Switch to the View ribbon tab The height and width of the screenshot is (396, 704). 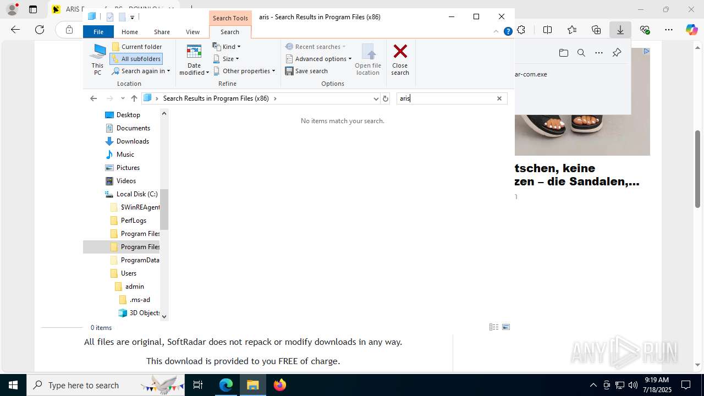(x=193, y=32)
